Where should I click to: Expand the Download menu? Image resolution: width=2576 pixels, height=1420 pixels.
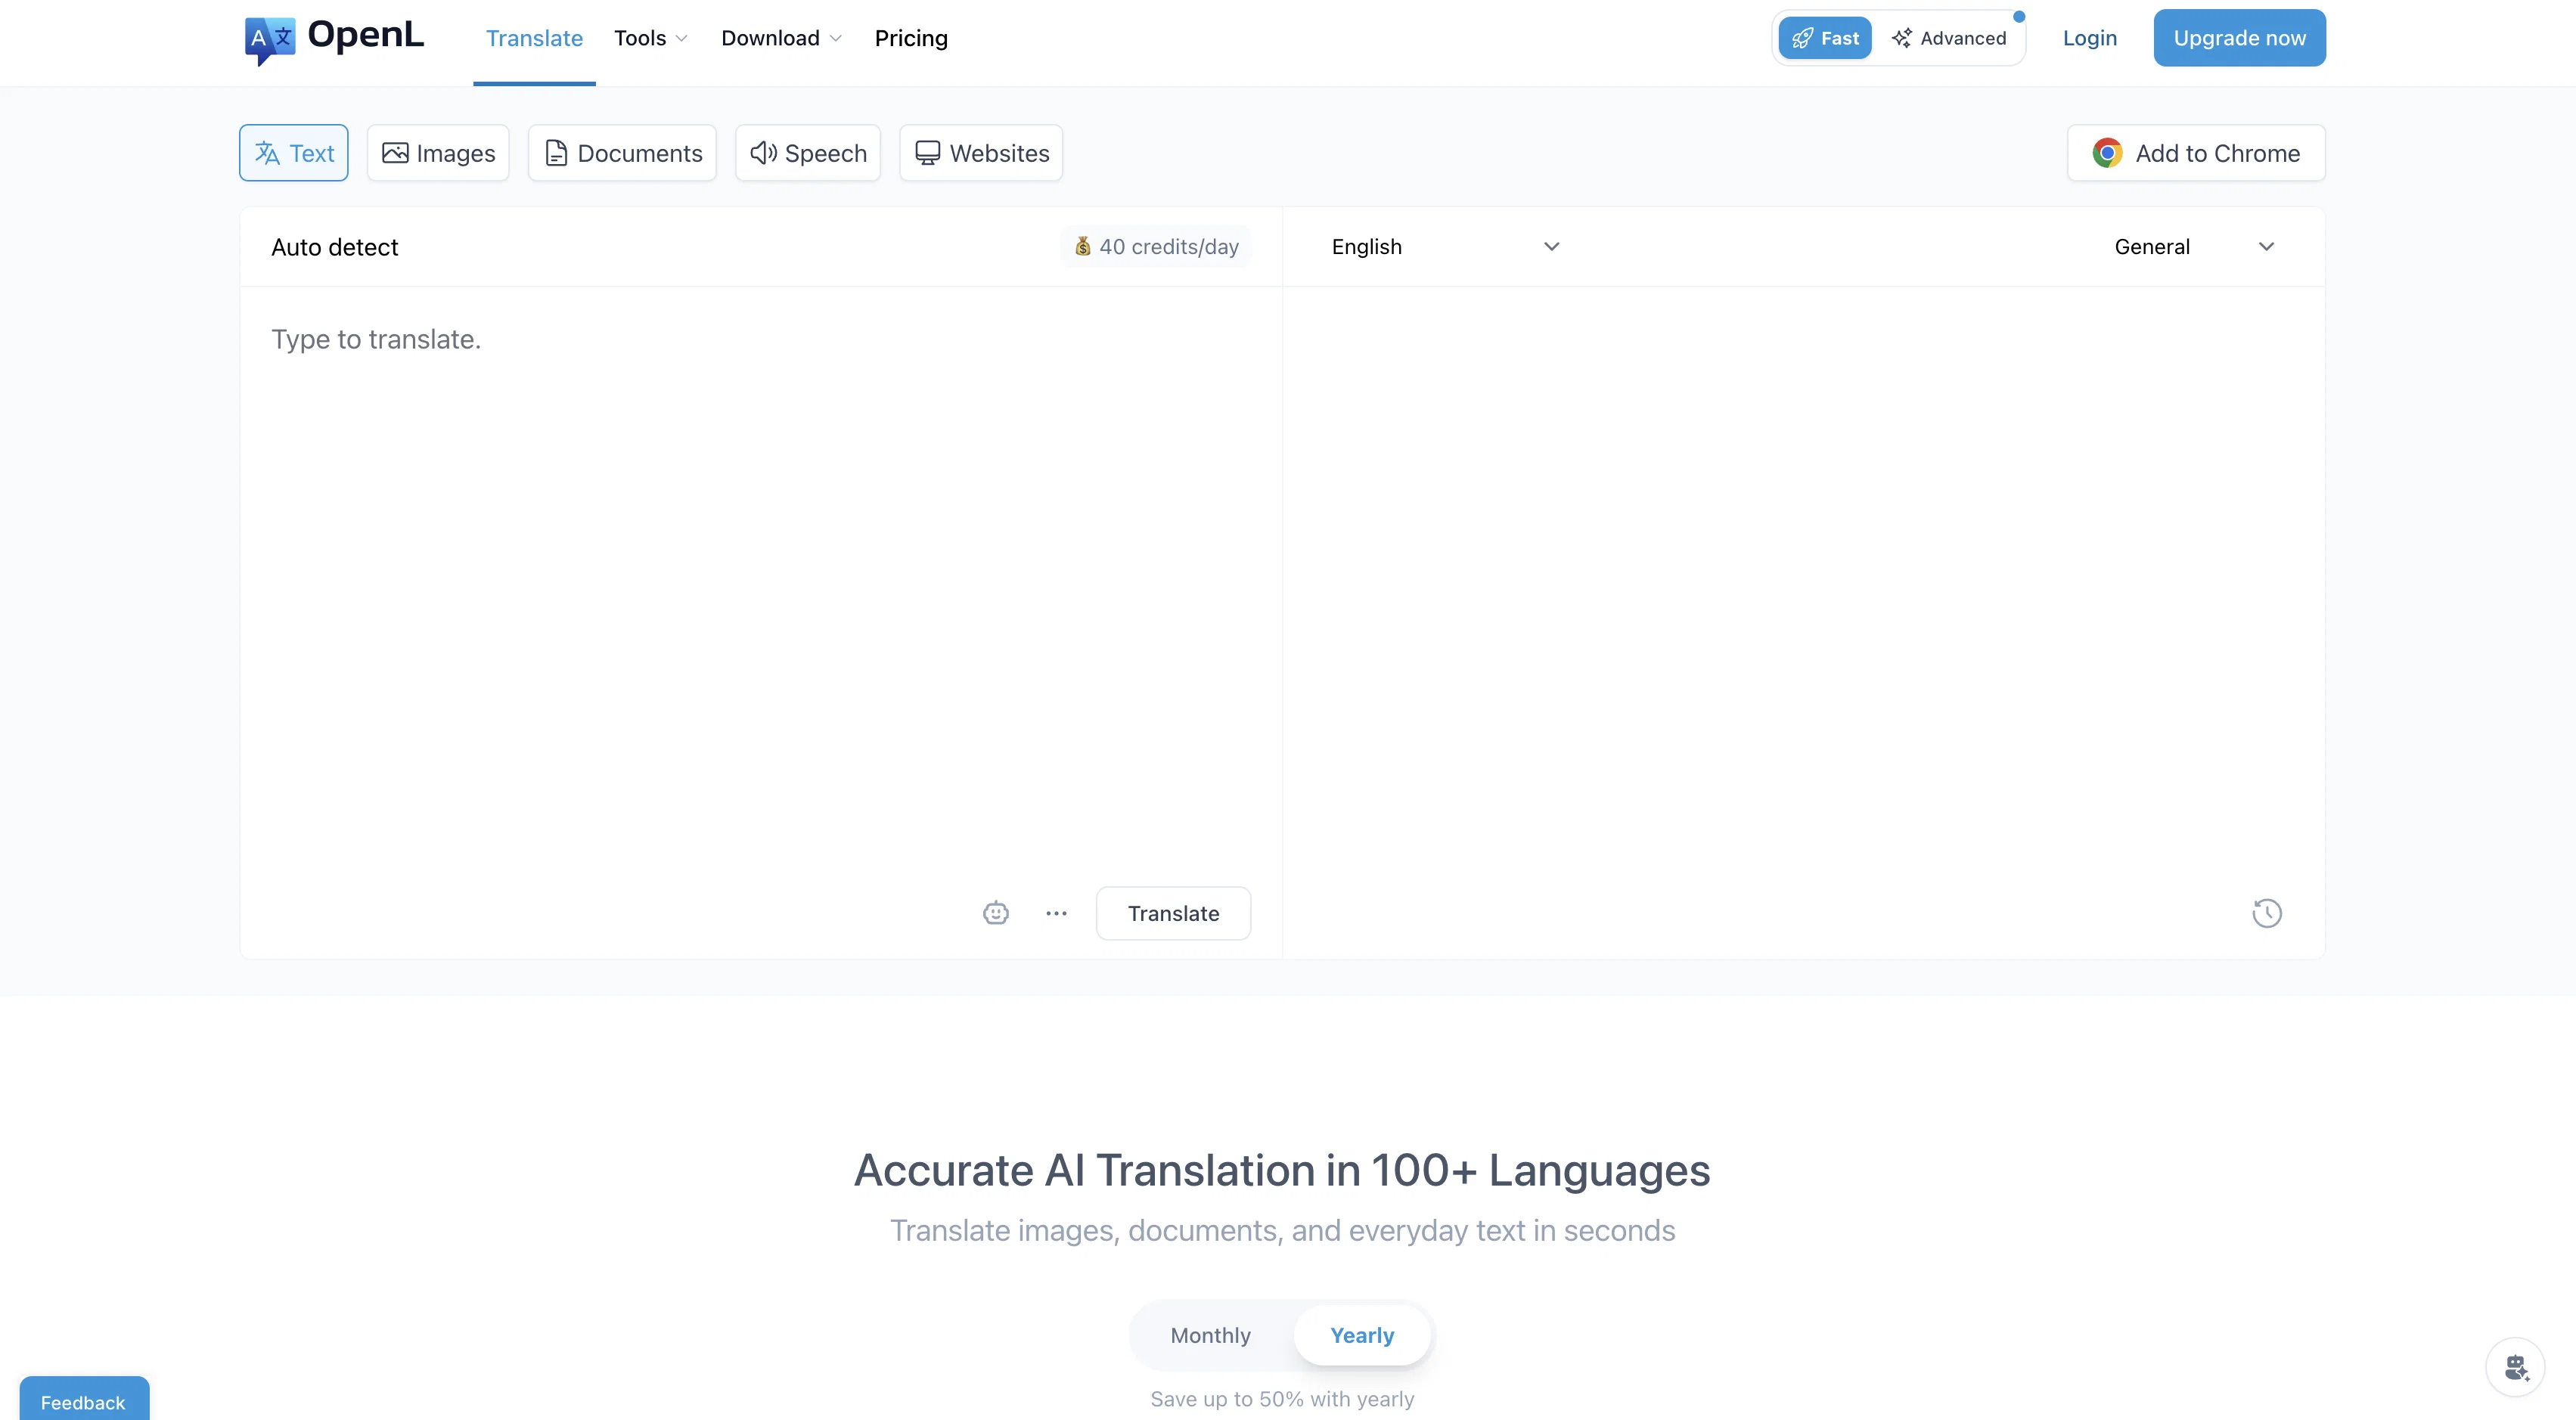click(x=781, y=38)
